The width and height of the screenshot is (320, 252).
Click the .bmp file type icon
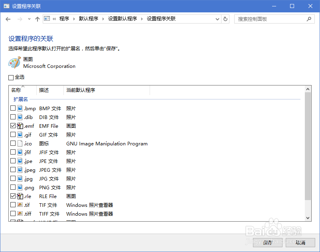coord(19,108)
